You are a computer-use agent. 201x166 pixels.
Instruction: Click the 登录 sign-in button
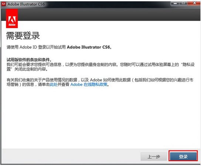(183, 156)
